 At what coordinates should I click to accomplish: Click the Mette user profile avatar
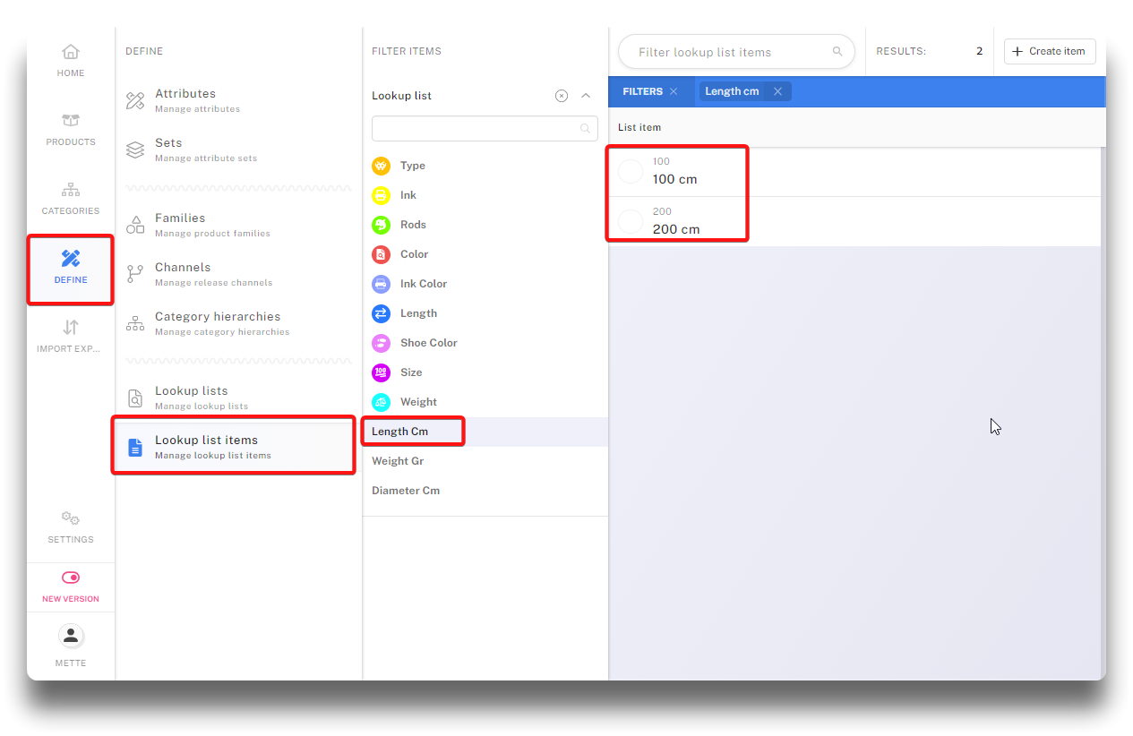pyautogui.click(x=71, y=636)
